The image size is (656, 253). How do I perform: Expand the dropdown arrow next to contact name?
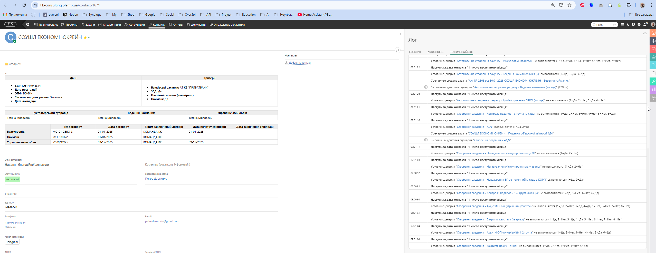[x=89, y=38]
